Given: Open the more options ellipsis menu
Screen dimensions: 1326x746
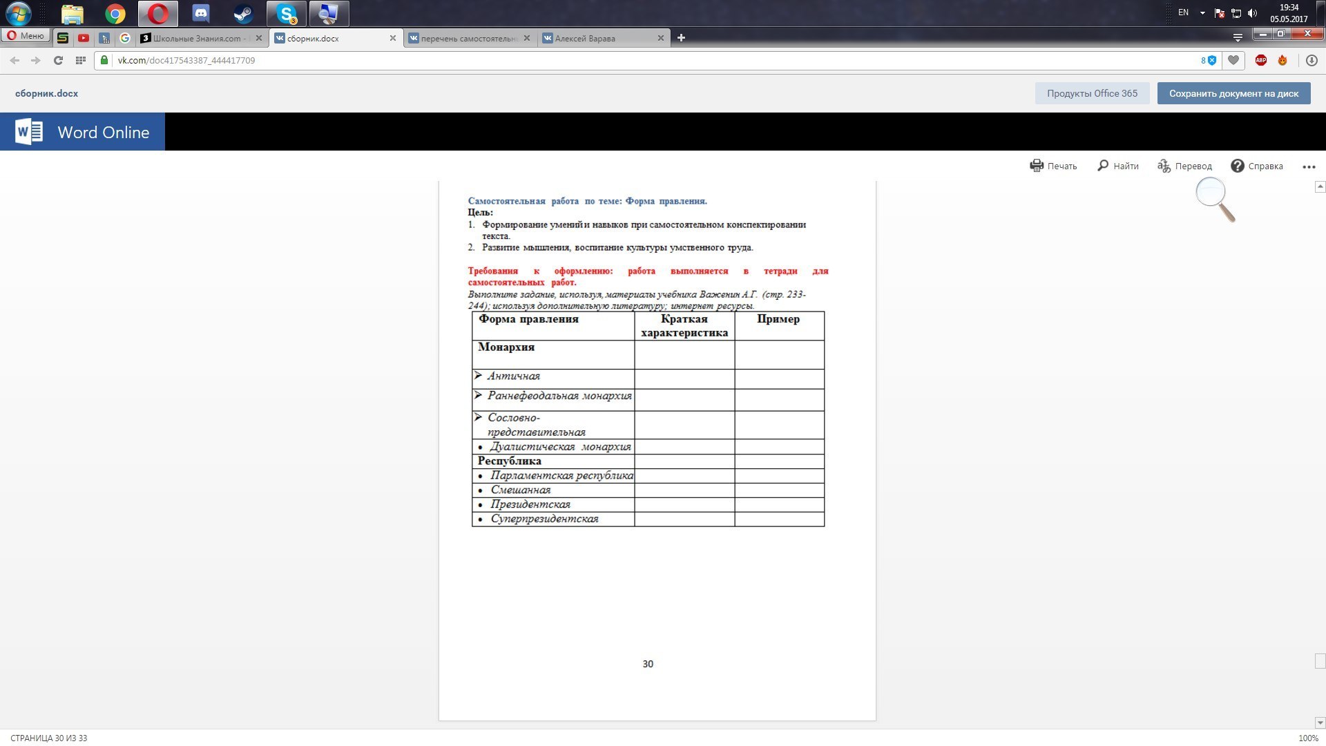Looking at the screenshot, I should click(x=1309, y=166).
